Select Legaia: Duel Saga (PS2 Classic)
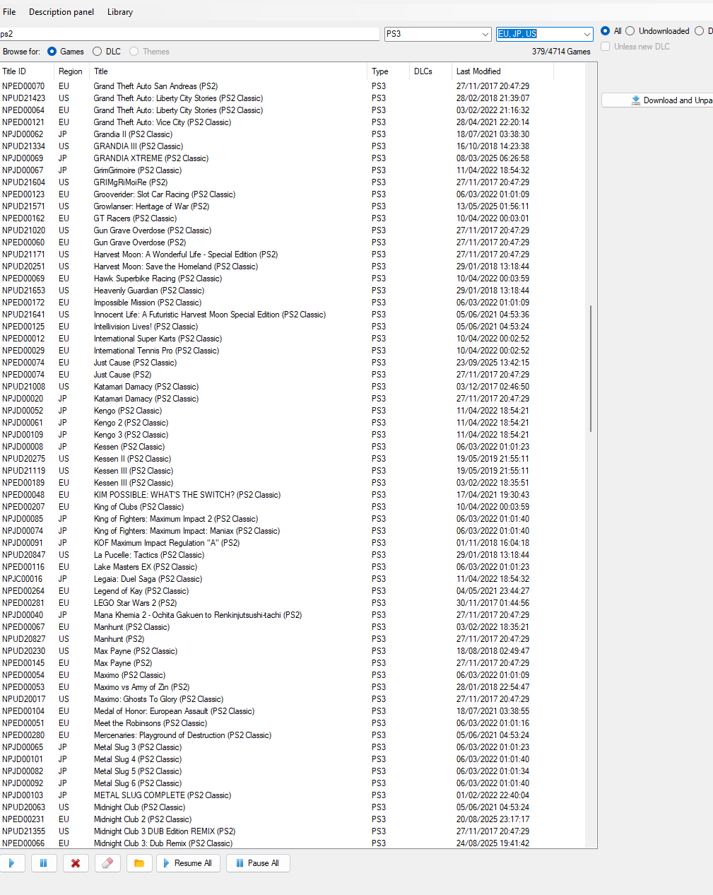The image size is (713, 895). (293, 579)
